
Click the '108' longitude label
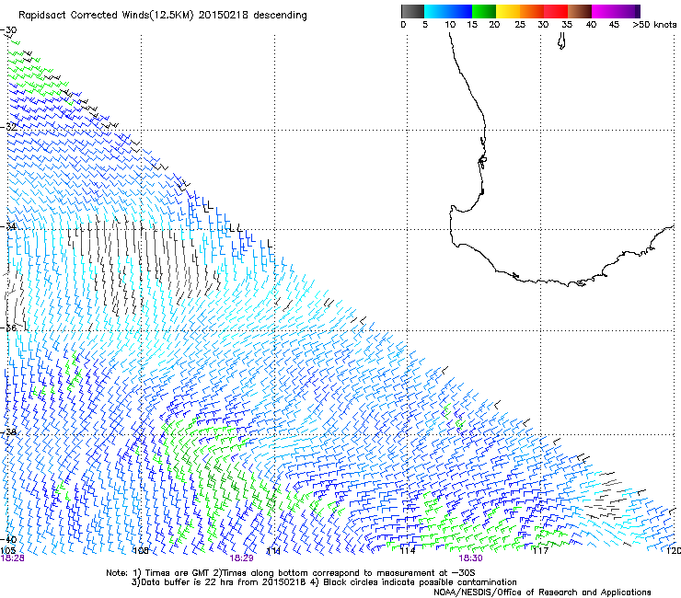pos(141,551)
